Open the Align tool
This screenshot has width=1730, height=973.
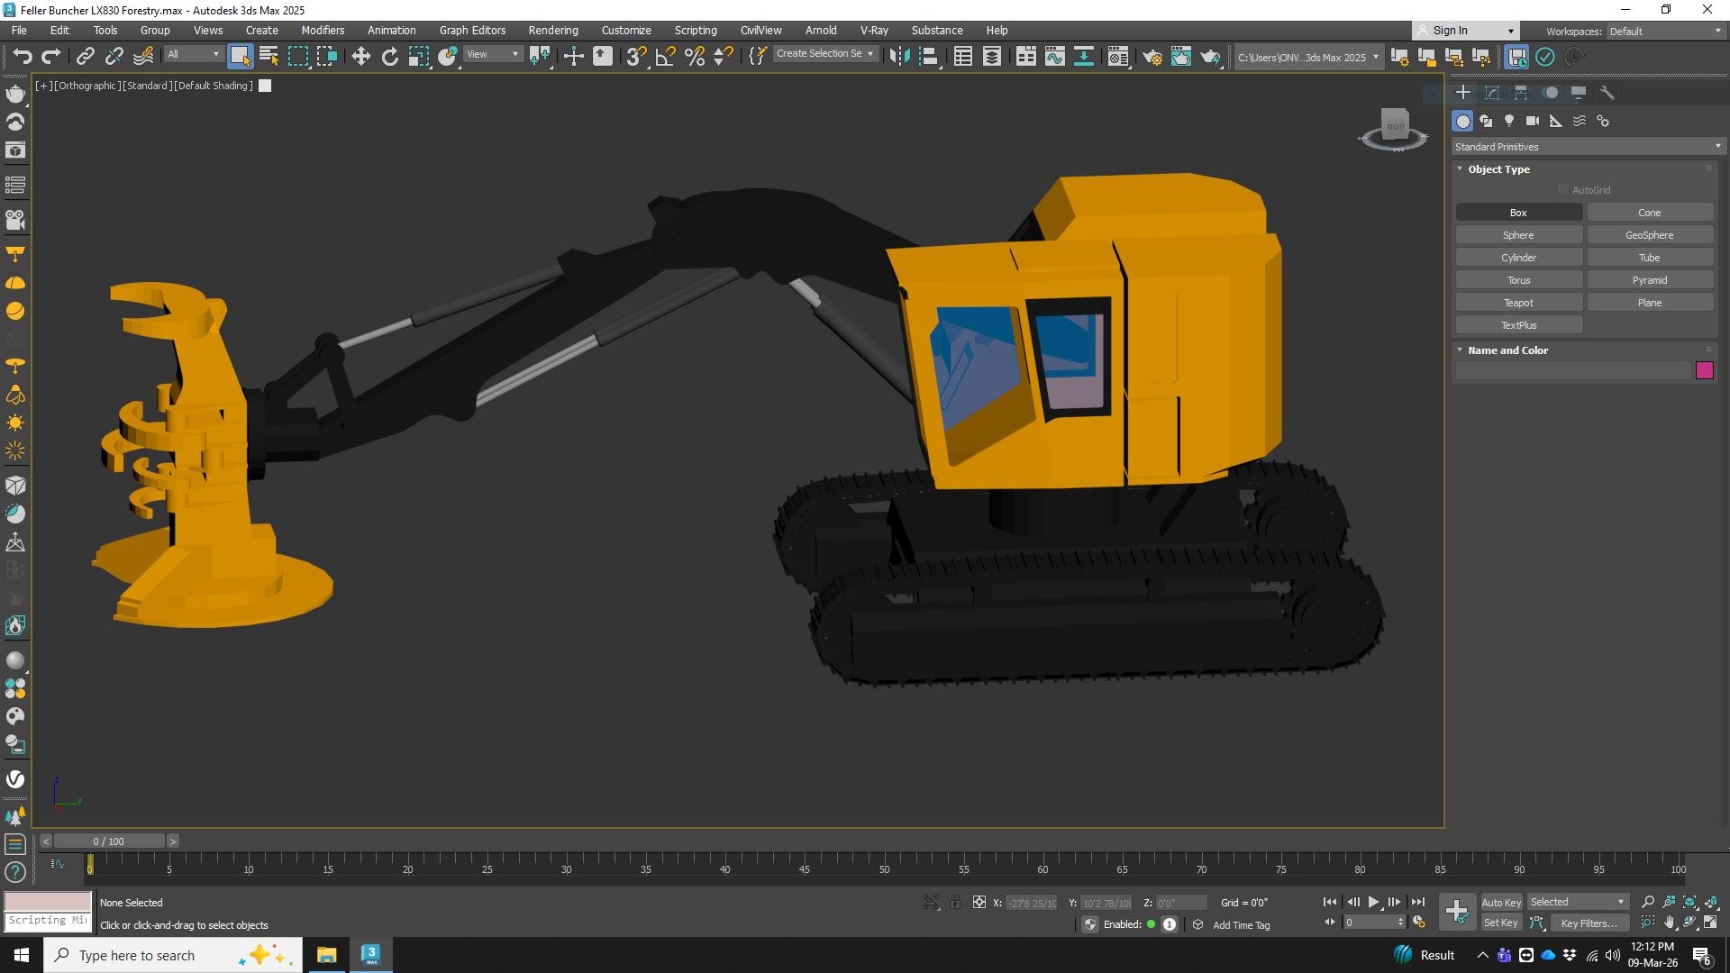(x=928, y=57)
